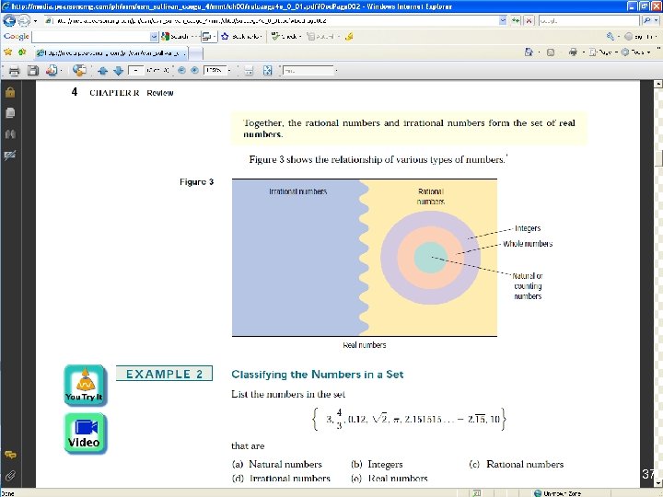
Task: Click the PDF page number field
Action: click(x=136, y=71)
